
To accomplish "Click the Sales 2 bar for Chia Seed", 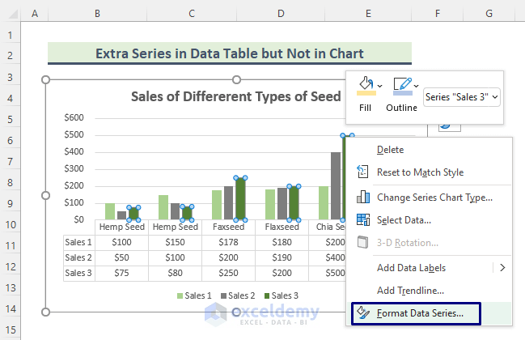I will (336, 186).
